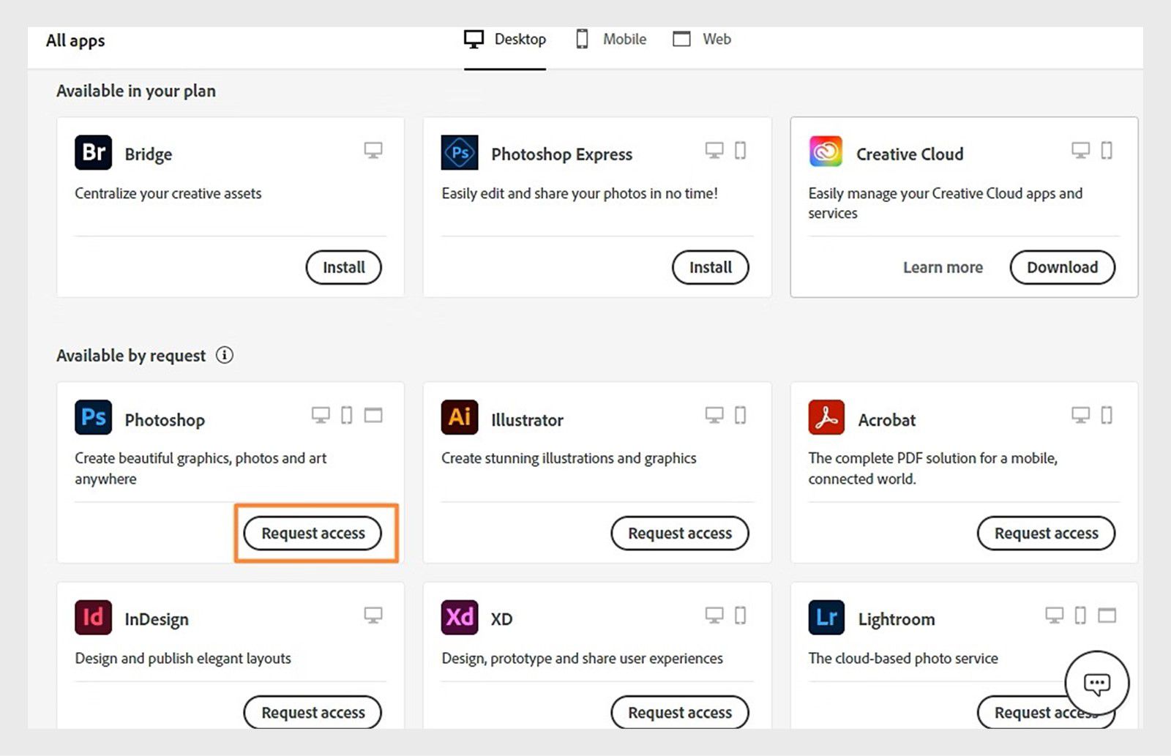Click the Acrobat app icon
Viewport: 1171px width, 756px height.
tap(826, 418)
